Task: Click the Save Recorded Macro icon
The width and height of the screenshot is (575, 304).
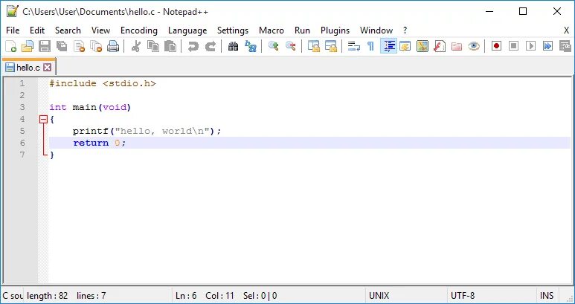Action: (565, 46)
